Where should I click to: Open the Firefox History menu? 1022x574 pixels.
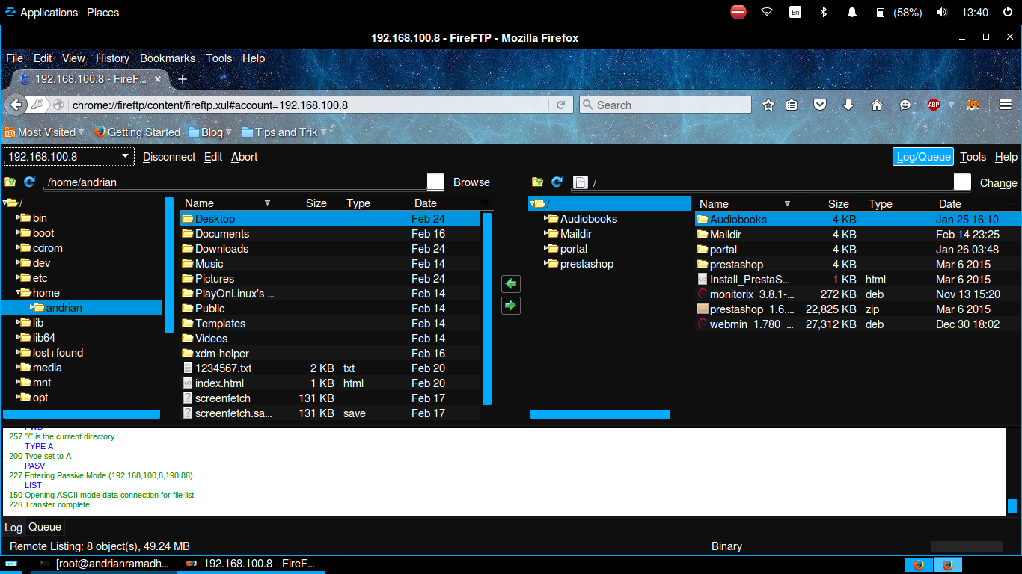pyautogui.click(x=113, y=58)
